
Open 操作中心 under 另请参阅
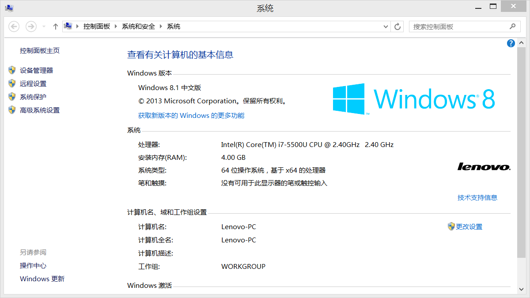pos(33,266)
